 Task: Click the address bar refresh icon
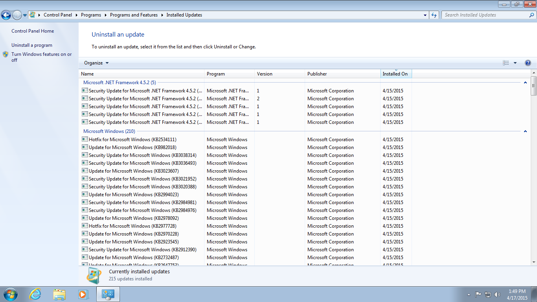coord(434,15)
